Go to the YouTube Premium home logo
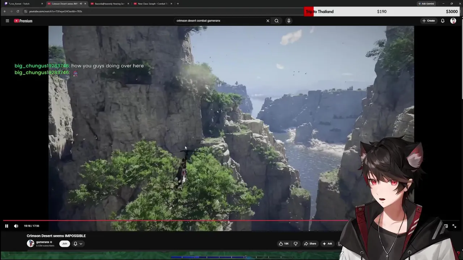Screen dimensions: 463x260 [x=23, y=21]
